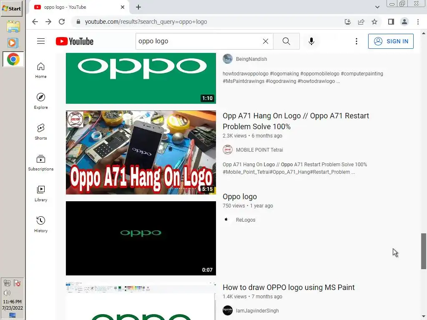Click the 11:46 PM clock
Image resolution: width=427 pixels, height=320 pixels.
coord(12,302)
